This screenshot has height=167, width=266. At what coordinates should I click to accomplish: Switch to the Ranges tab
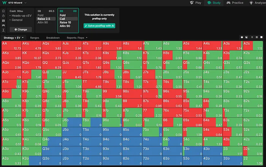pyautogui.click(x=35, y=38)
